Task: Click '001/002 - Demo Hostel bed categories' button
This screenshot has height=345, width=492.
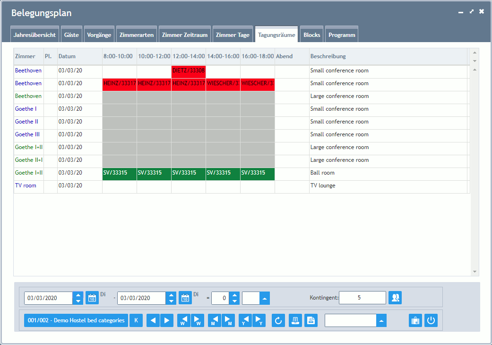Action: pyautogui.click(x=76, y=320)
